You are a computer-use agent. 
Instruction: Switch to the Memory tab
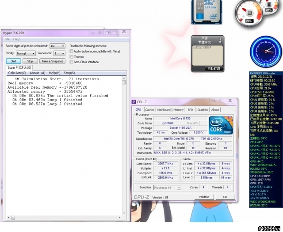tap(178, 110)
